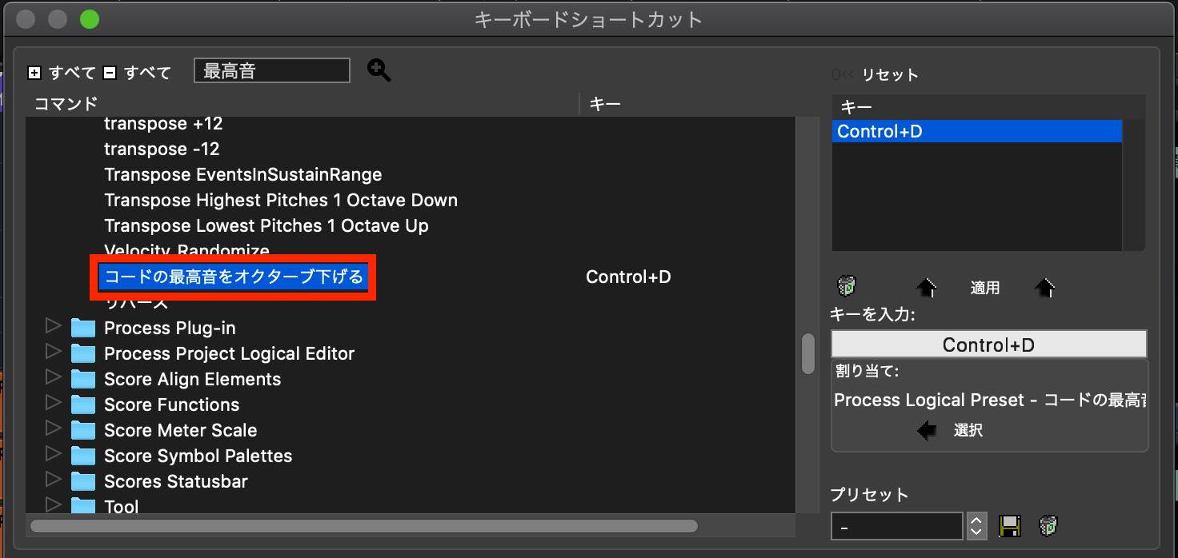This screenshot has height=558, width=1178.
Task: Select the Process Plug-in tree item
Action: click(x=170, y=329)
